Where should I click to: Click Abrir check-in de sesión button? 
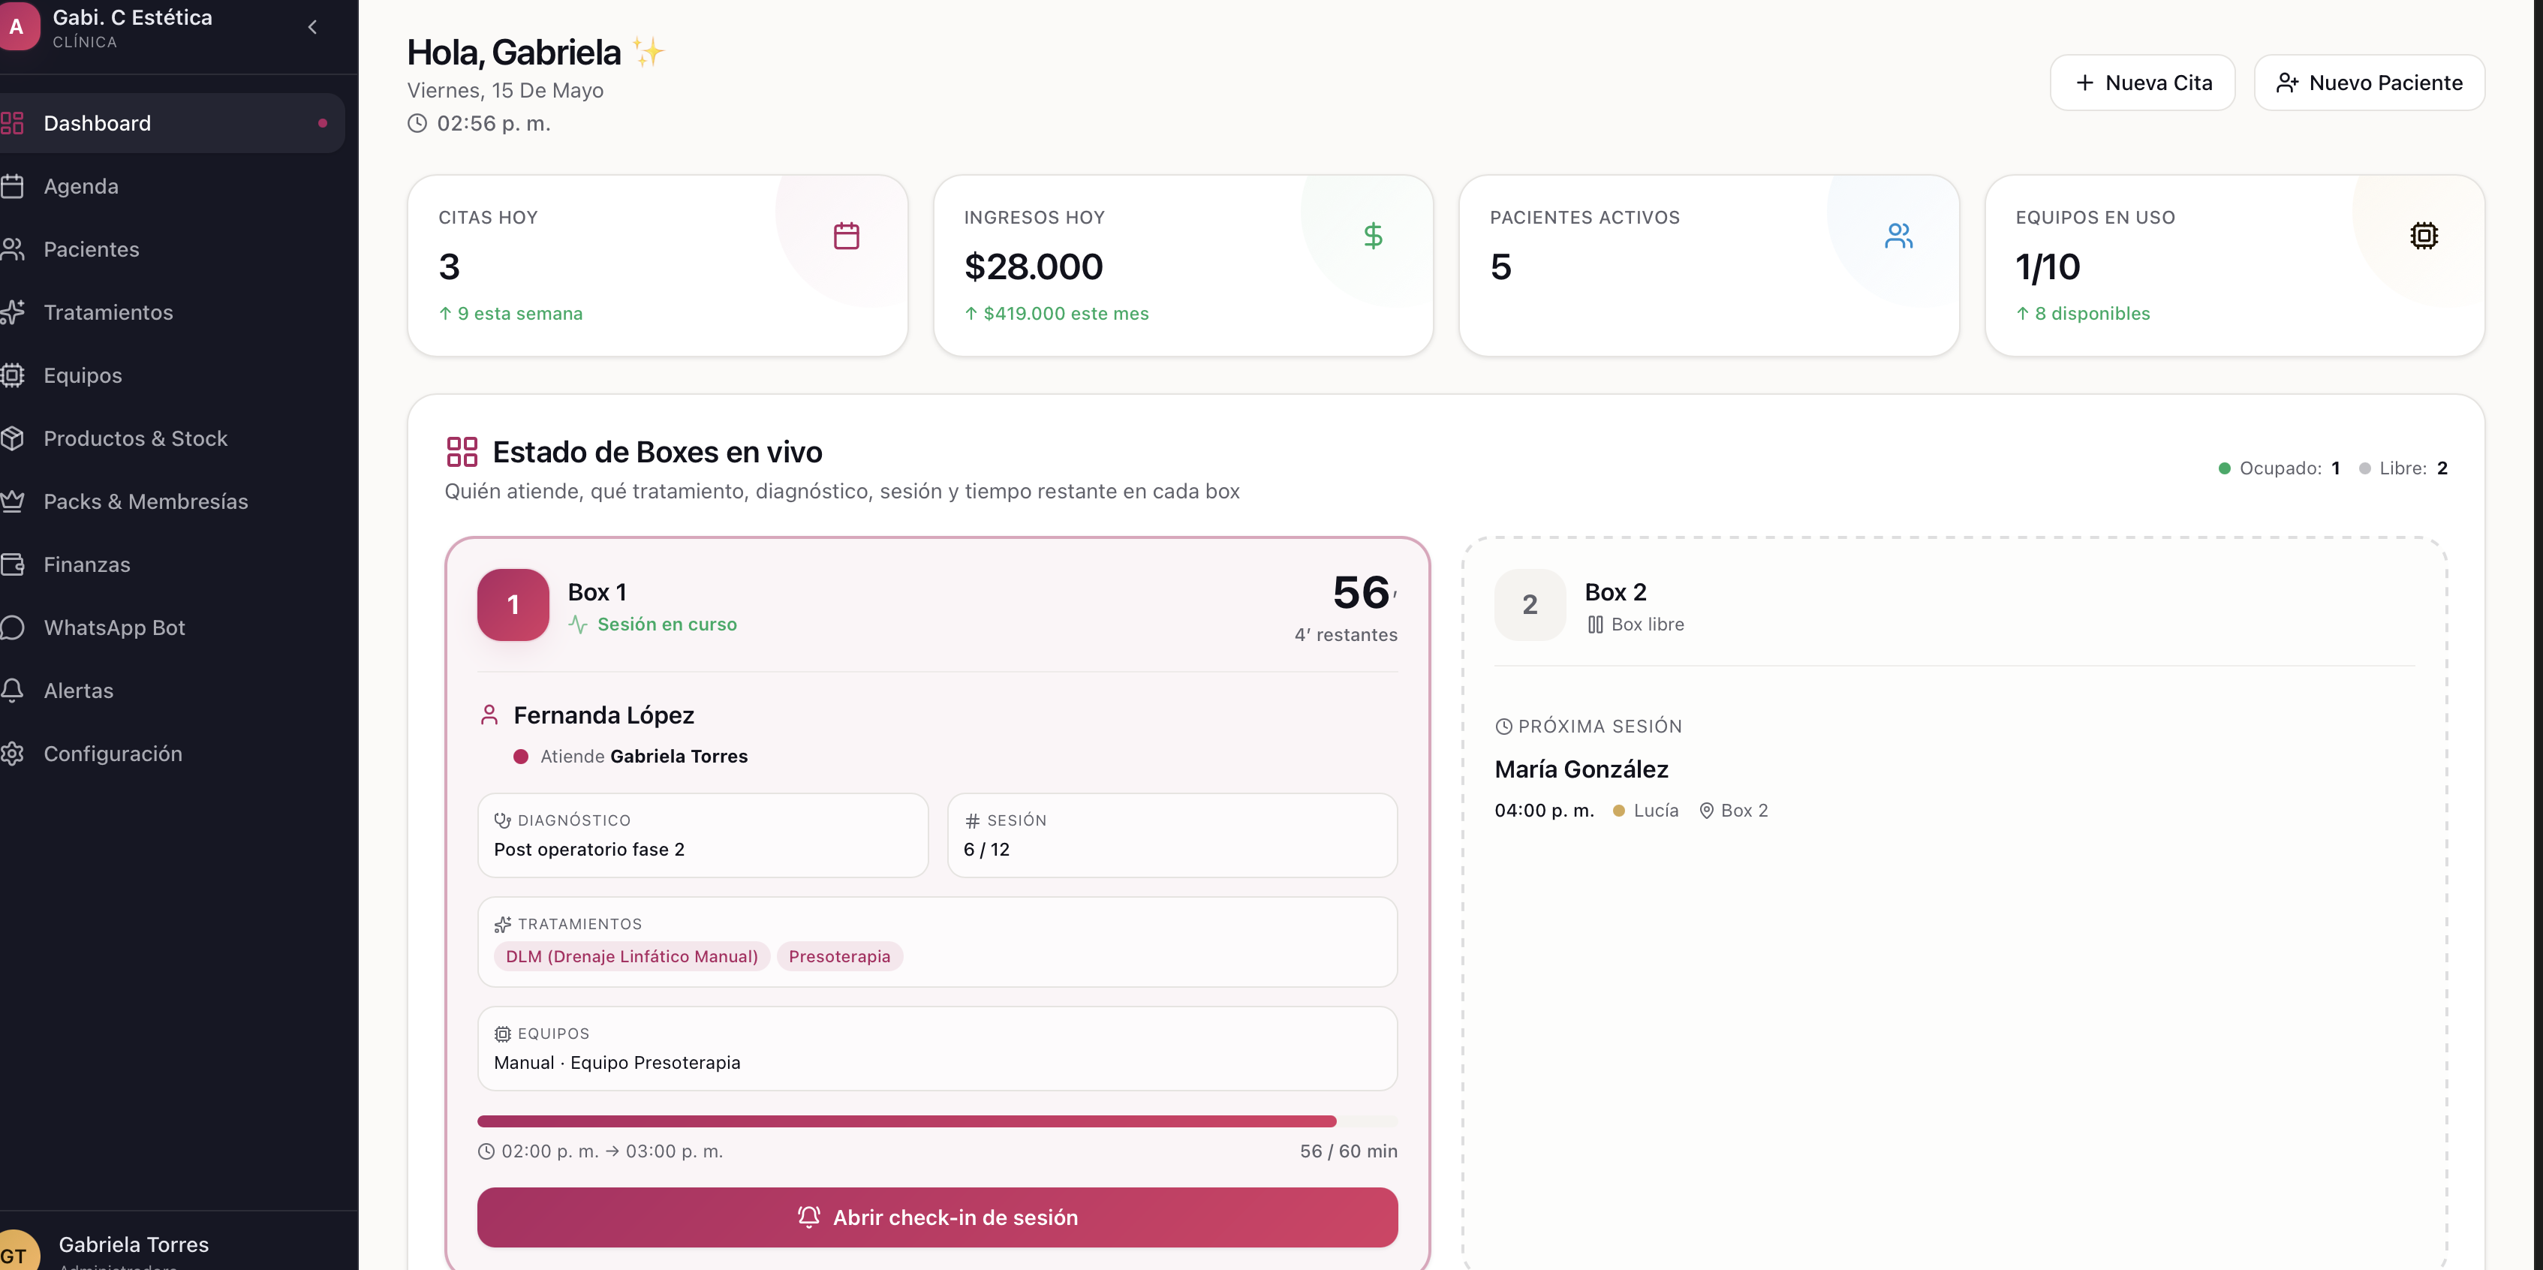pos(937,1217)
